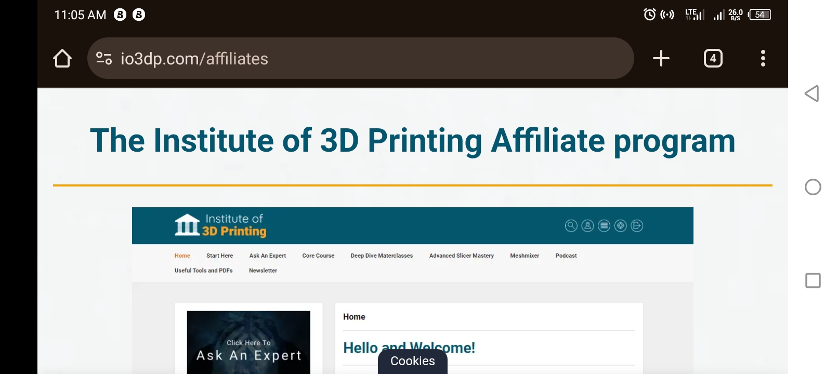
Task: Open the Newsletter menu item
Action: 263,271
